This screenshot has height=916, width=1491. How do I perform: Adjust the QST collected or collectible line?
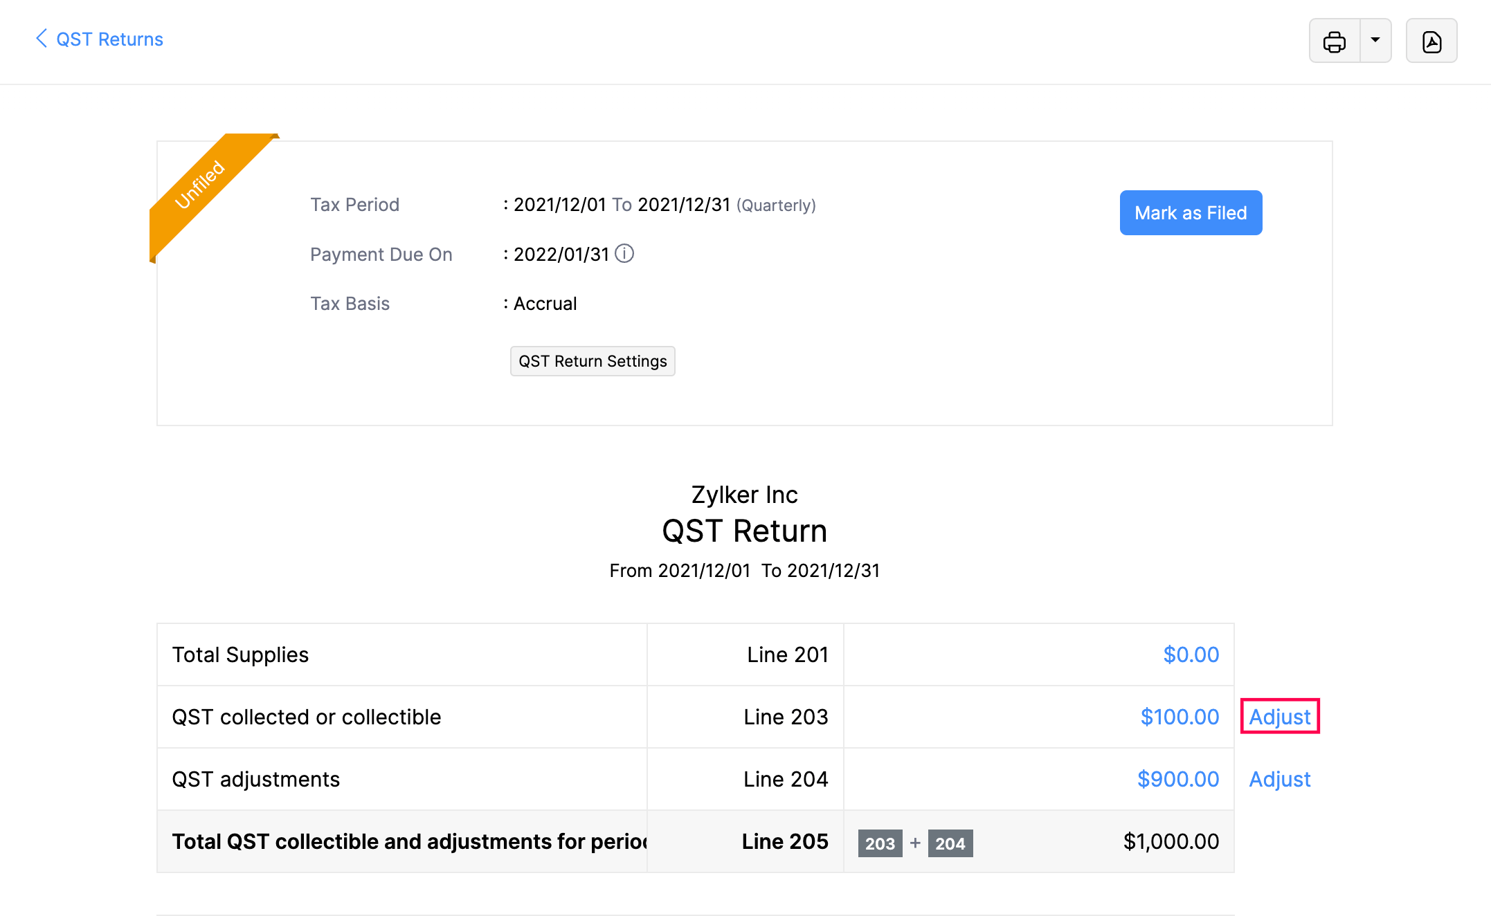(x=1279, y=717)
